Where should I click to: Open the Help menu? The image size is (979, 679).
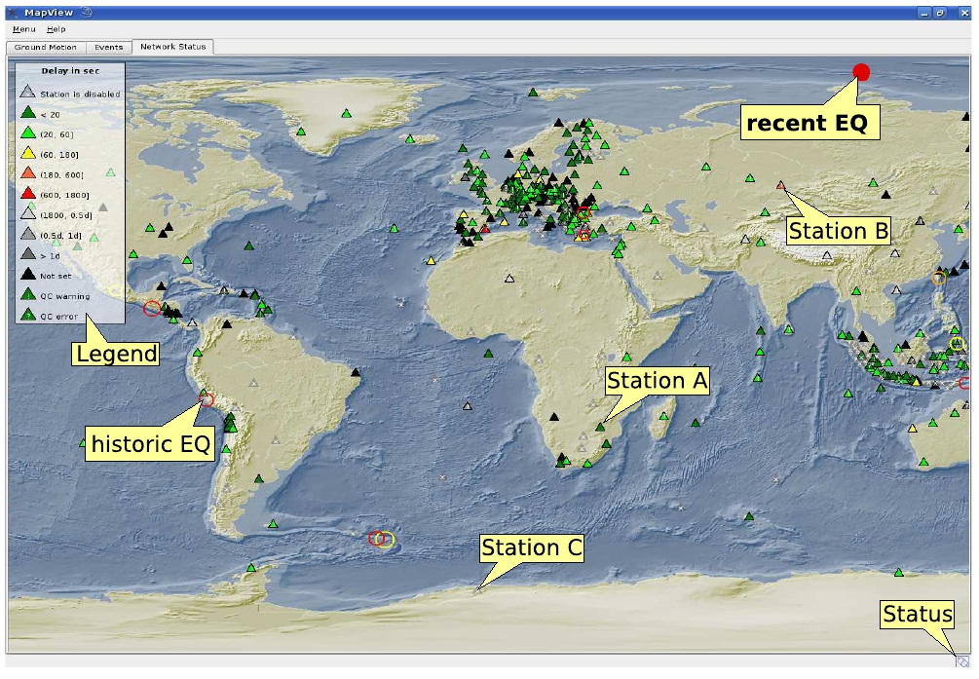pyautogui.click(x=56, y=29)
